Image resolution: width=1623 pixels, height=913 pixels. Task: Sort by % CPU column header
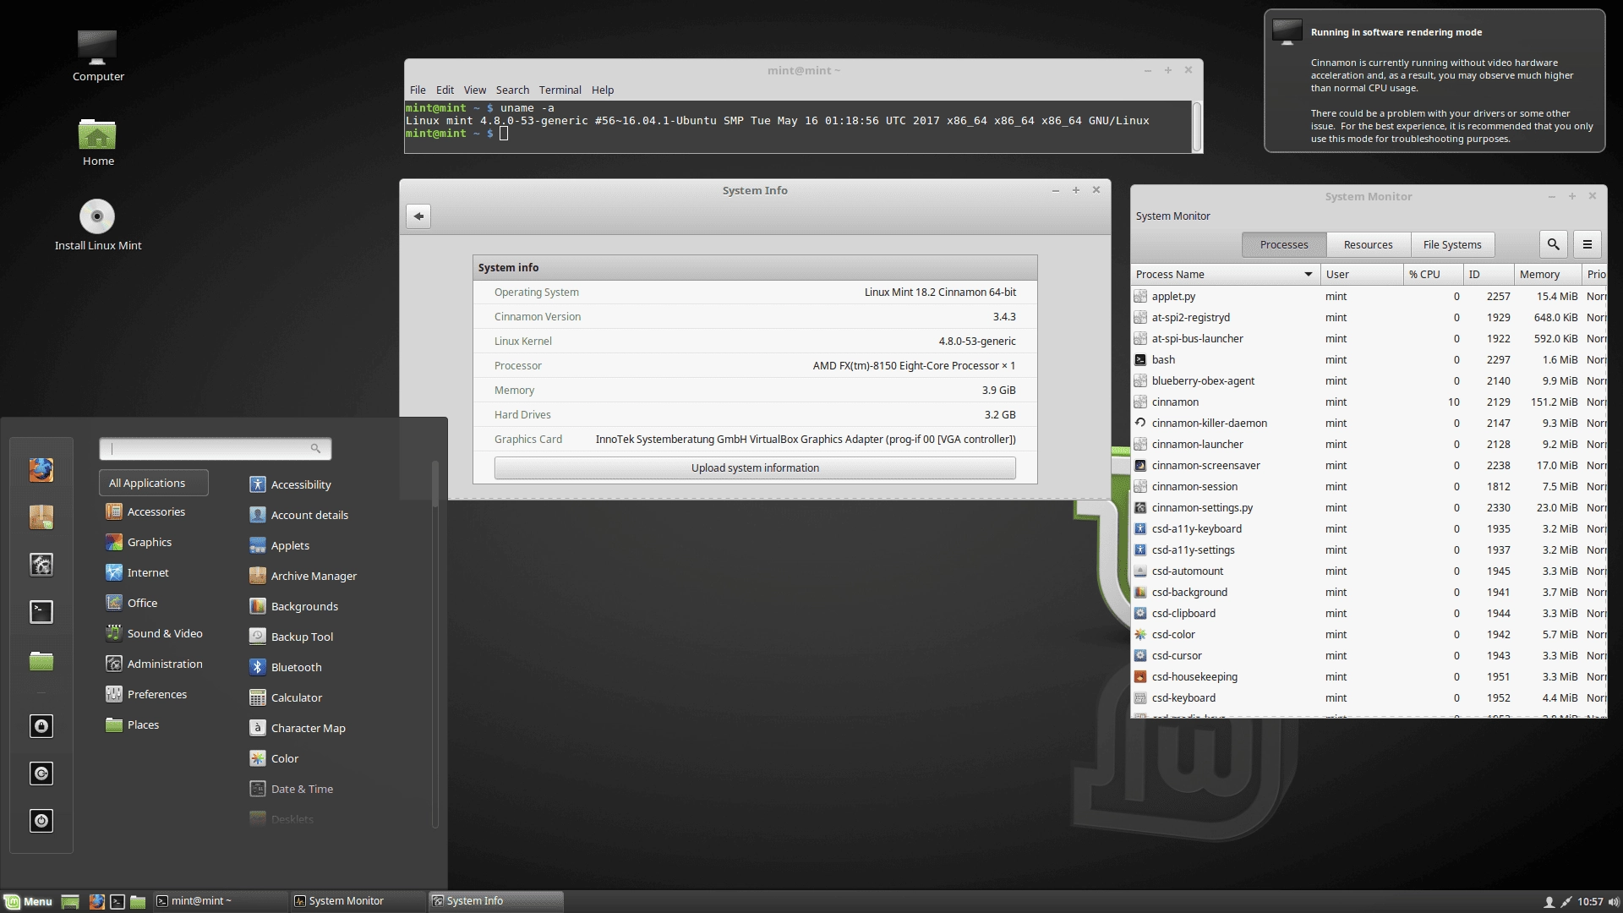1433,274
